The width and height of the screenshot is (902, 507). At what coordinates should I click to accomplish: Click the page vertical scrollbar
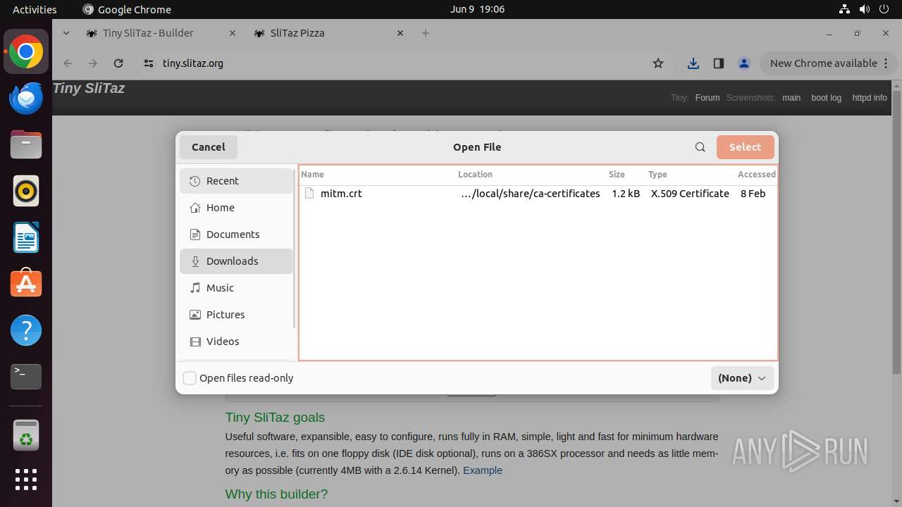pos(896,232)
